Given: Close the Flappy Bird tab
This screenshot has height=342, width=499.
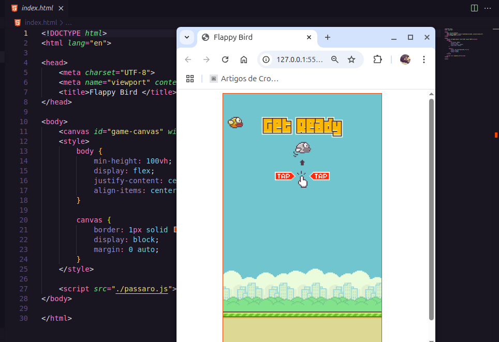Looking at the screenshot, I should (x=310, y=37).
